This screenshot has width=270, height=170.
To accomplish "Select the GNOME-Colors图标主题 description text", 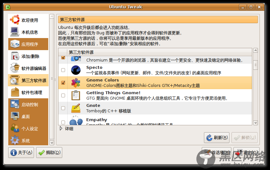I will pos(143,86).
